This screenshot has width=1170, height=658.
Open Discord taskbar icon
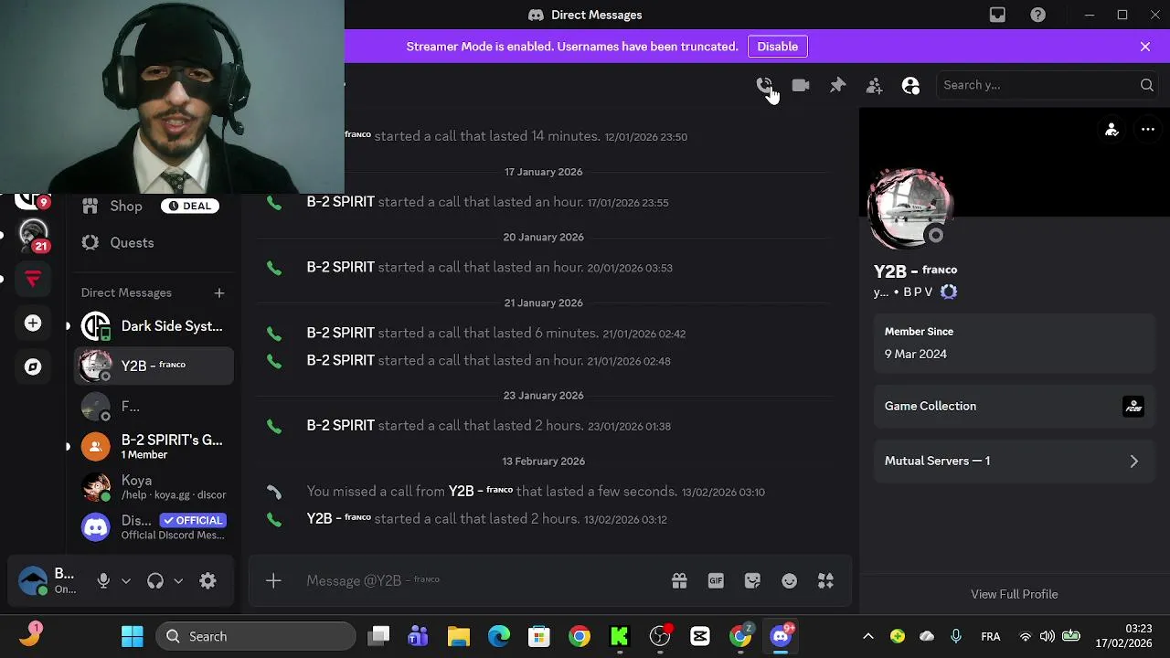point(781,636)
